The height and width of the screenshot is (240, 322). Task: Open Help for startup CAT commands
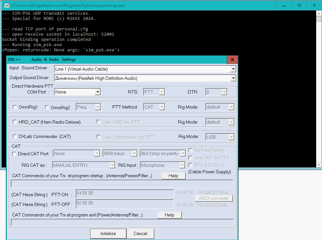(x=173, y=176)
